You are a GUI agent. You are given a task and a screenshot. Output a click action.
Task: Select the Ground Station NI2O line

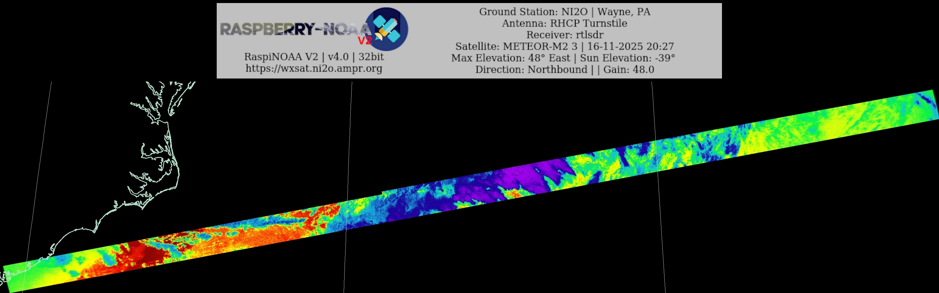(x=564, y=12)
